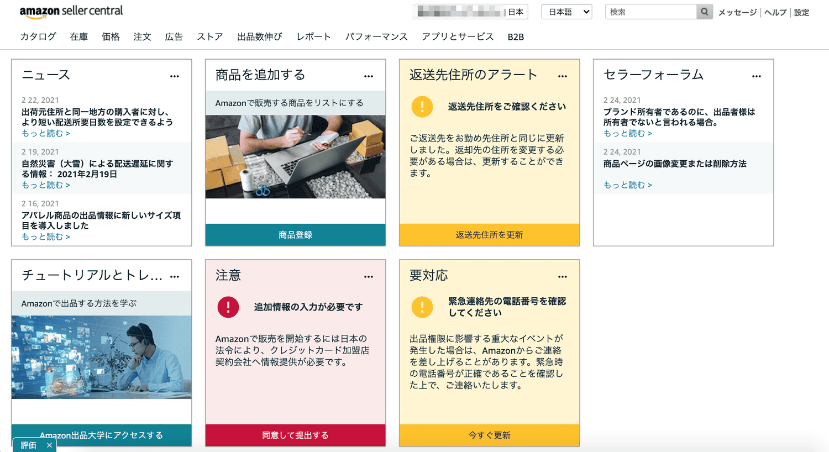Click the 今すぐ更新 button
This screenshot has width=829, height=452.
pyautogui.click(x=490, y=435)
